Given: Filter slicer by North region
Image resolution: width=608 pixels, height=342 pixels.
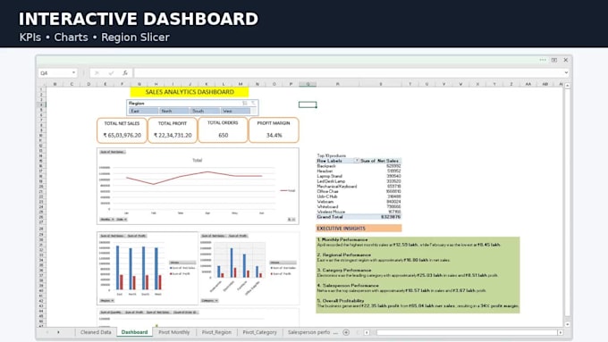Looking at the screenshot, I should click(x=173, y=111).
